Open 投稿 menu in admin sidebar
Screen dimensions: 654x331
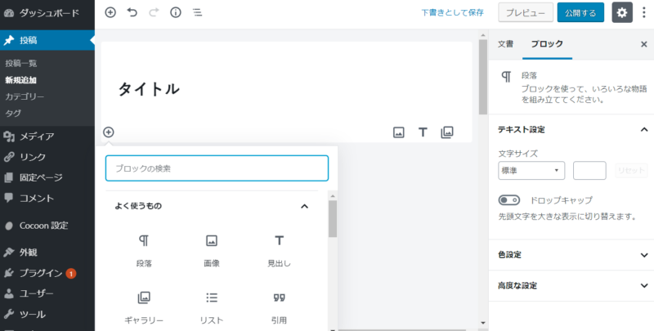[x=47, y=40]
